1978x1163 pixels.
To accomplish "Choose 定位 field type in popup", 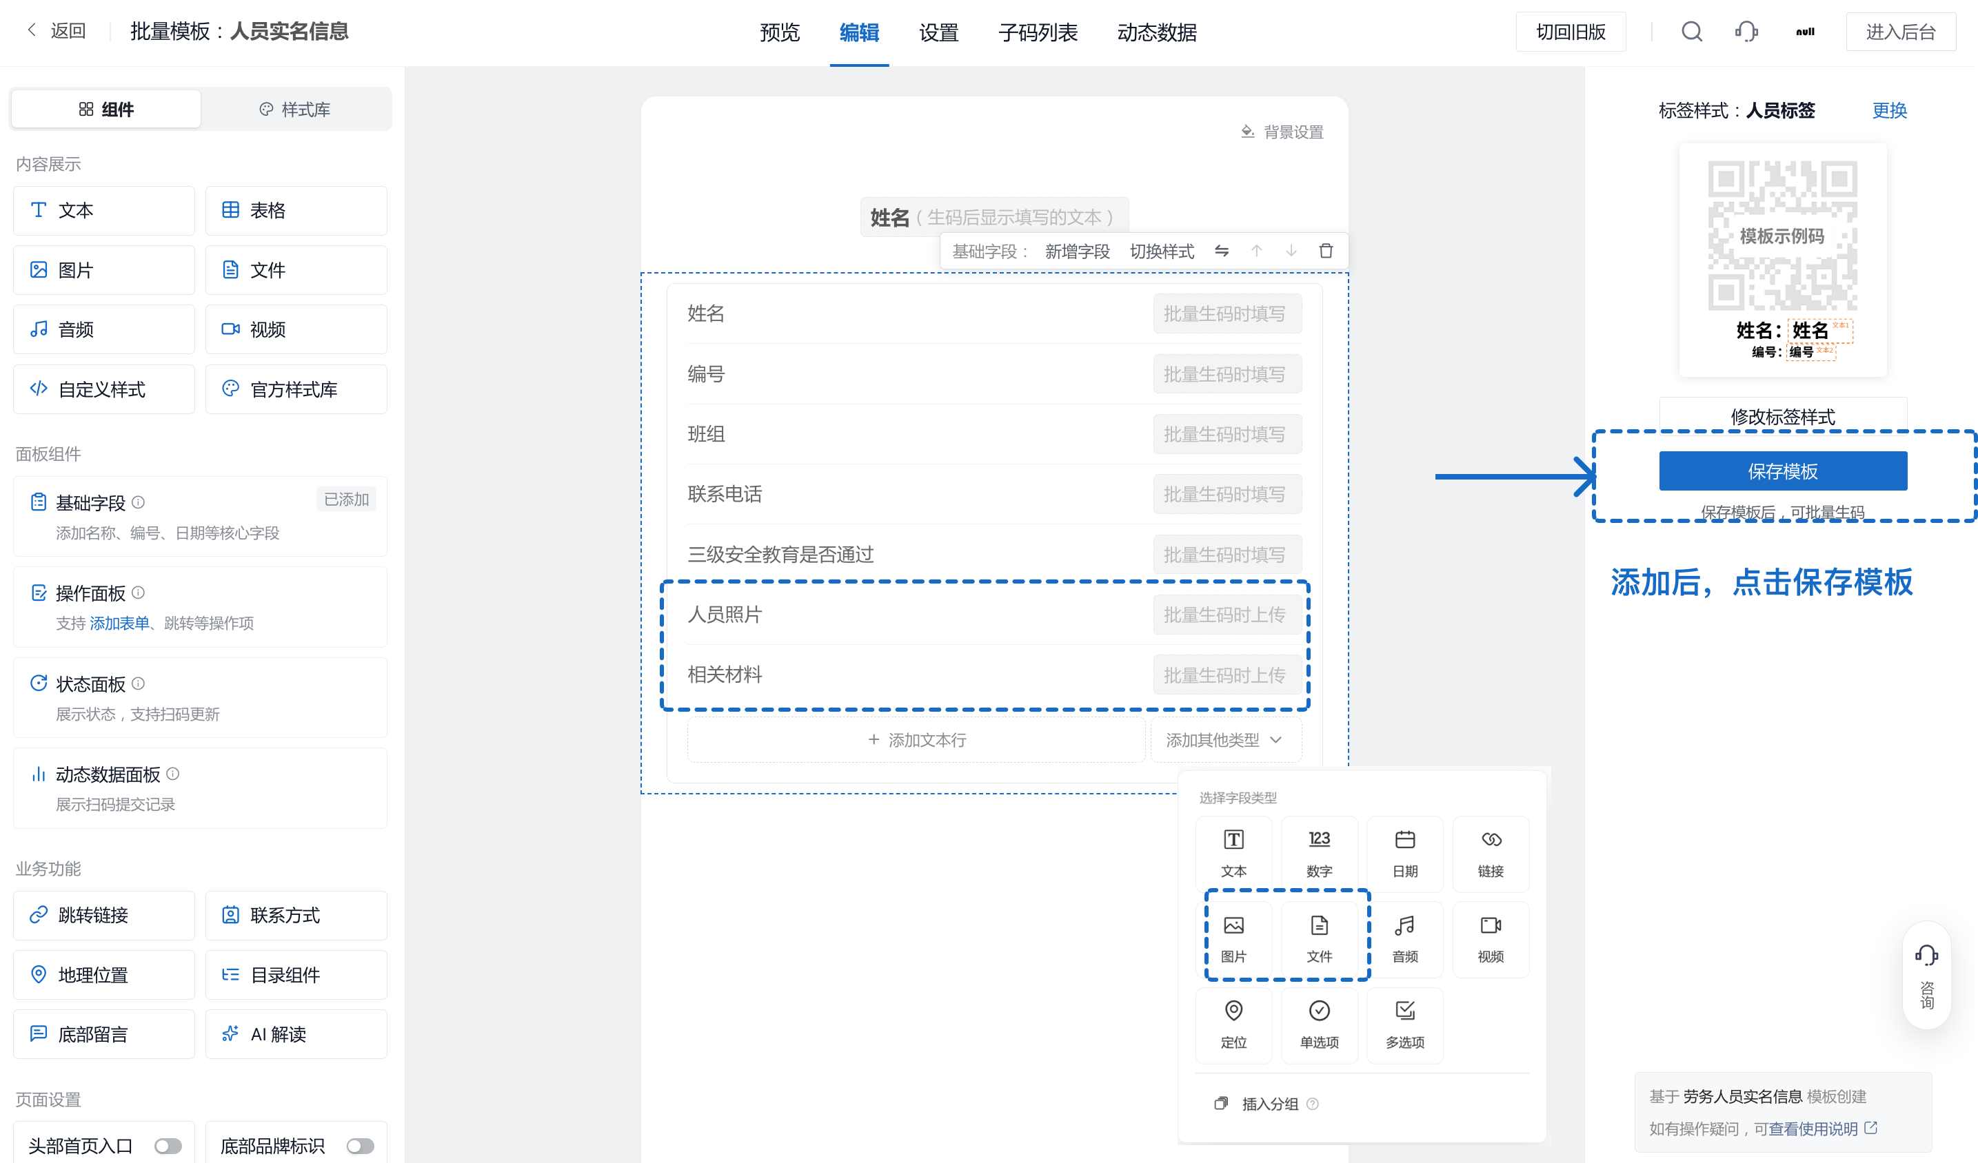I will click(1233, 1025).
